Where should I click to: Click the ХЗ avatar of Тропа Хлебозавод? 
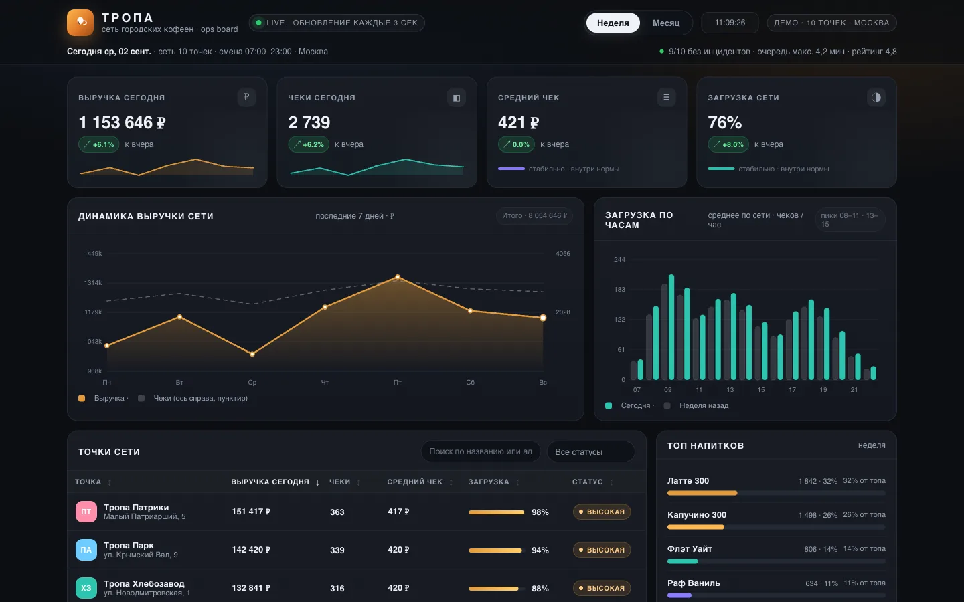click(x=86, y=588)
